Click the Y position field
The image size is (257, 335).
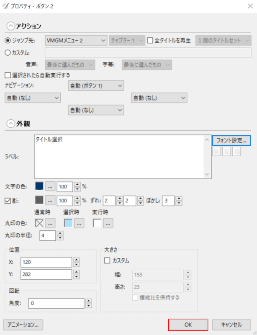coord(46,274)
